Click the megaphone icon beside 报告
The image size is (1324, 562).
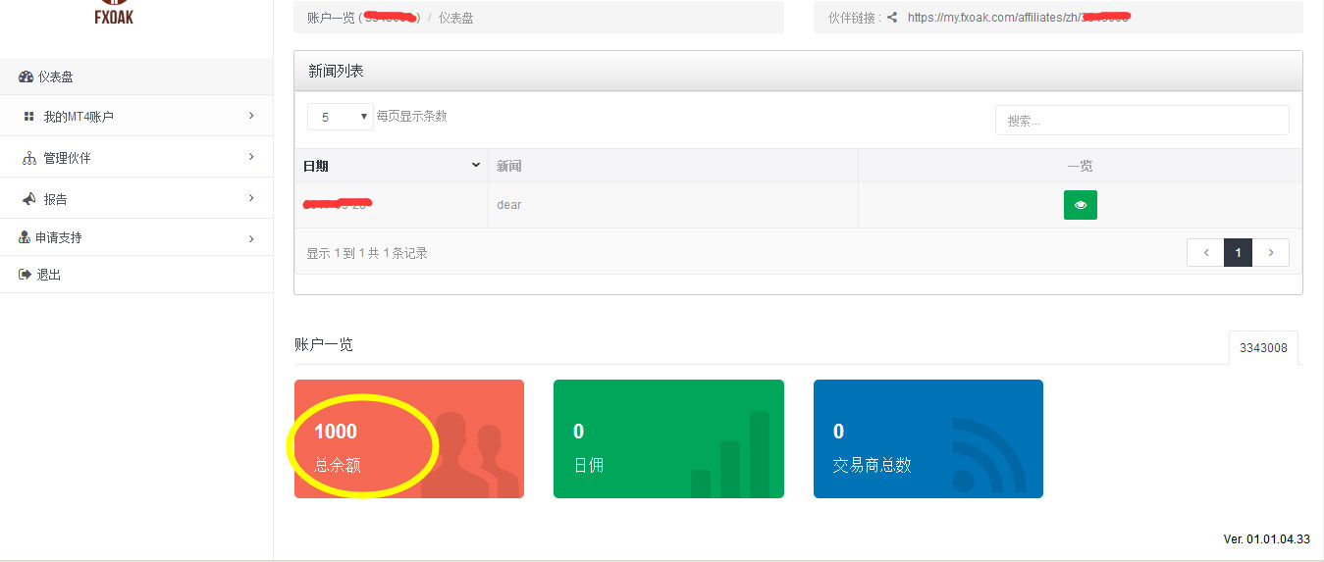coord(29,199)
